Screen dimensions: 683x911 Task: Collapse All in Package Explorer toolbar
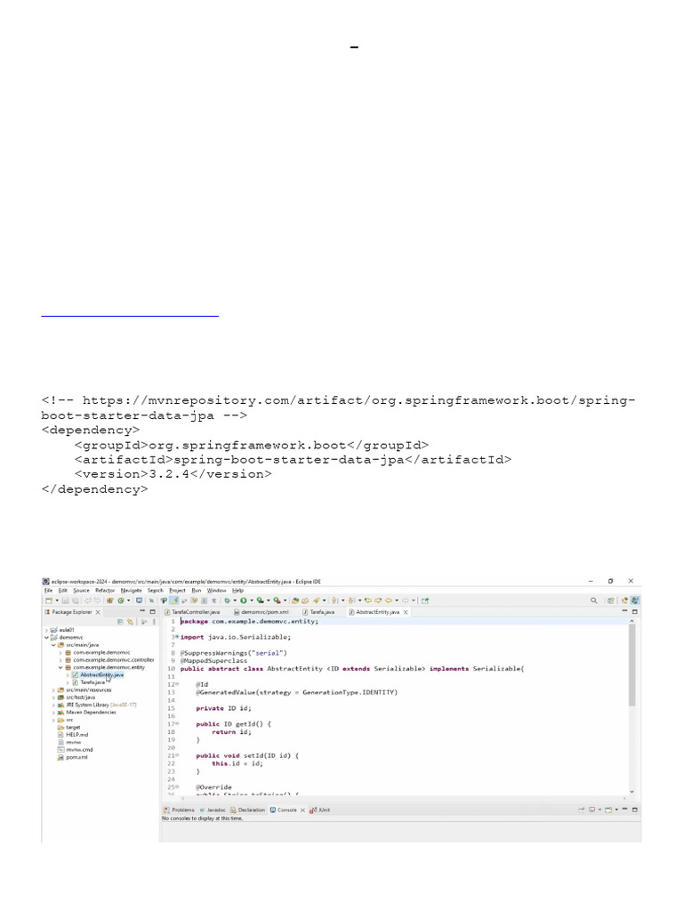[120, 622]
